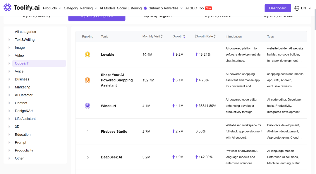316x174 pixels.
Task: Click Shop's 132.7M monthly visit value
Action: pyautogui.click(x=148, y=80)
